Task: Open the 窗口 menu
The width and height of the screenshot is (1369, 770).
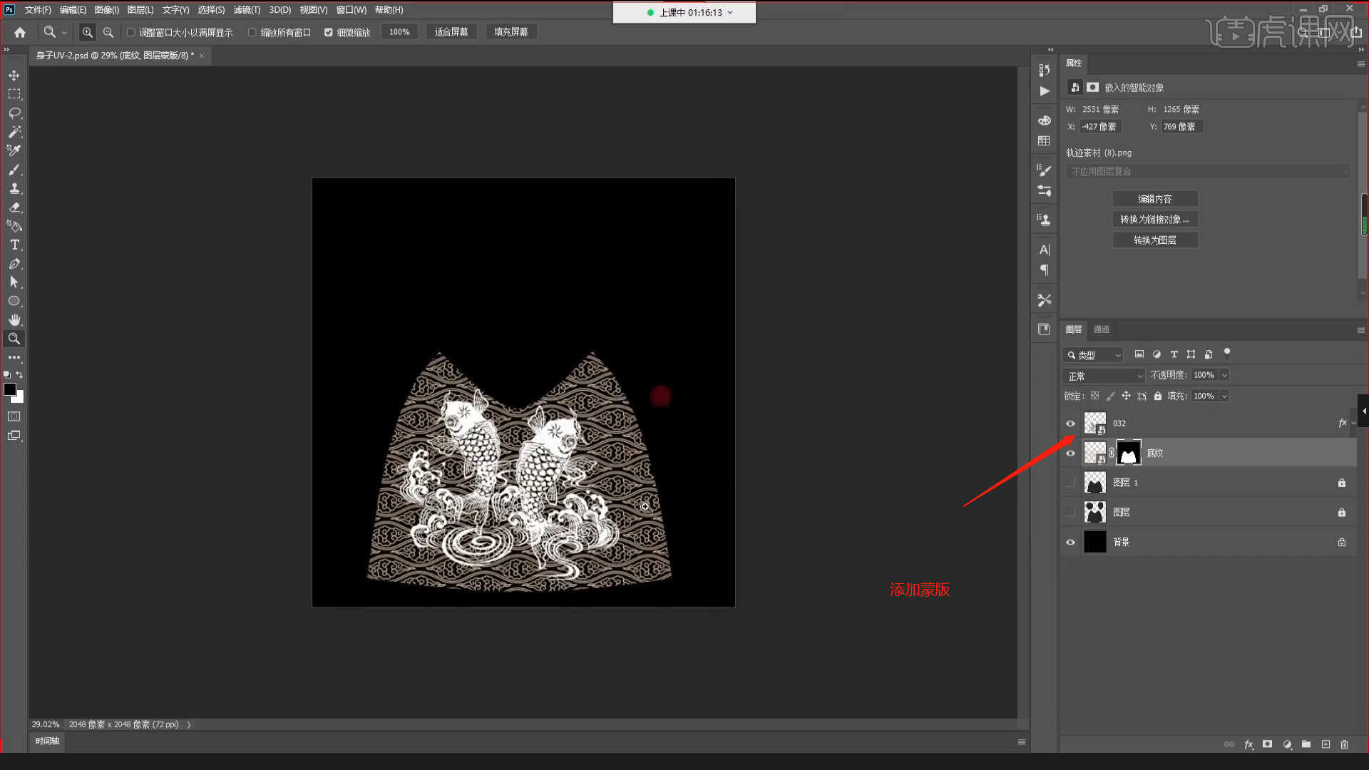Action: point(351,10)
